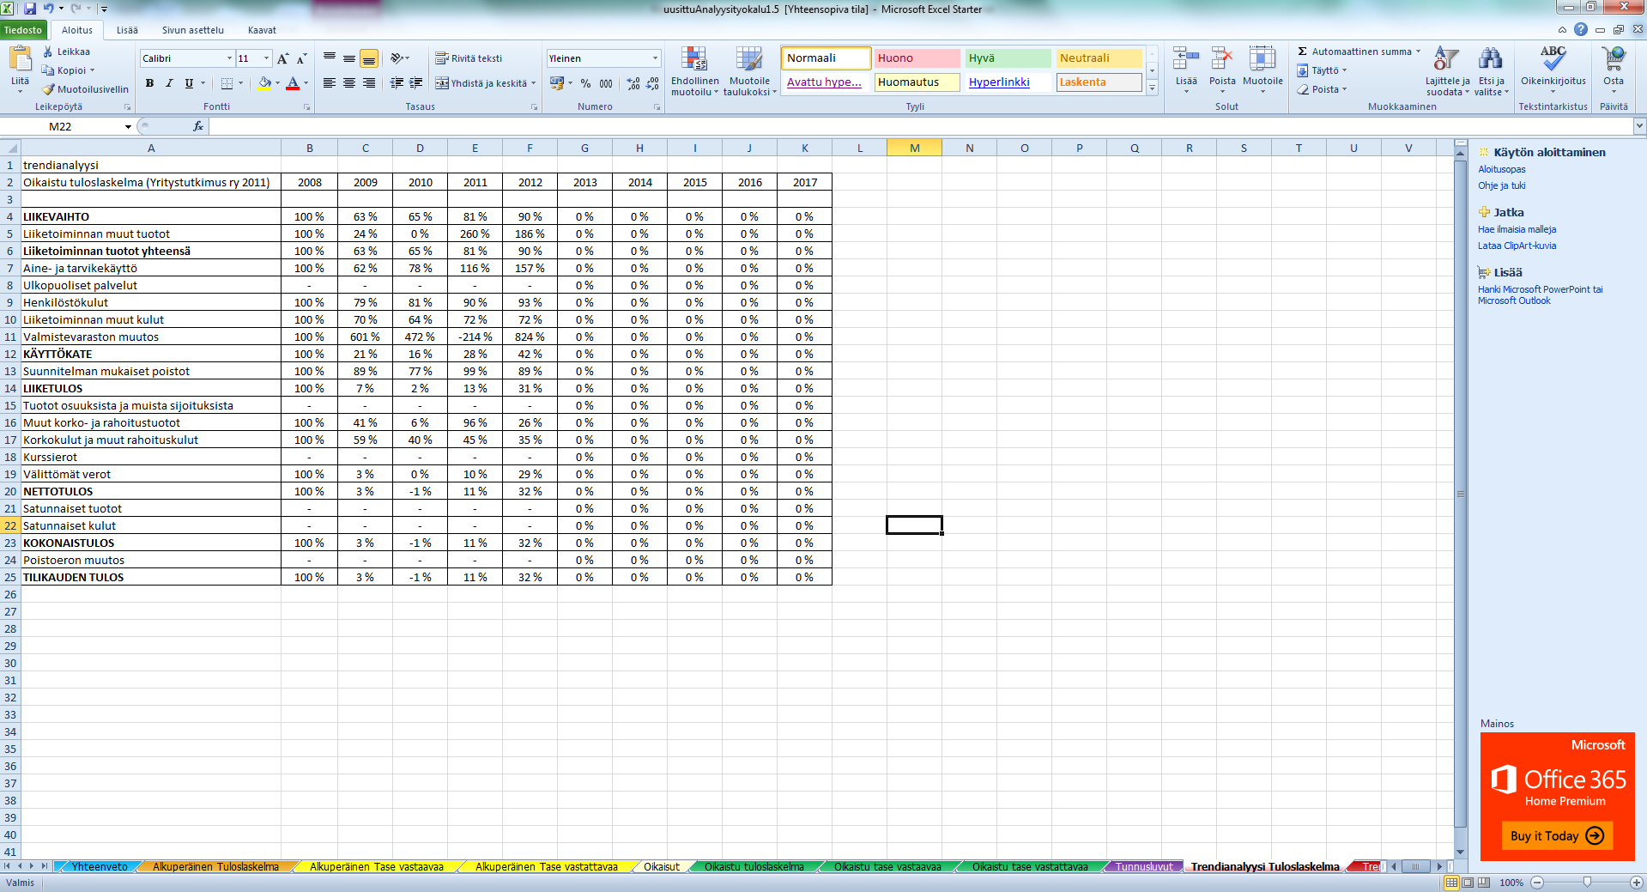1647x892 pixels.
Task: Click the fx insert function icon
Action: (198, 126)
